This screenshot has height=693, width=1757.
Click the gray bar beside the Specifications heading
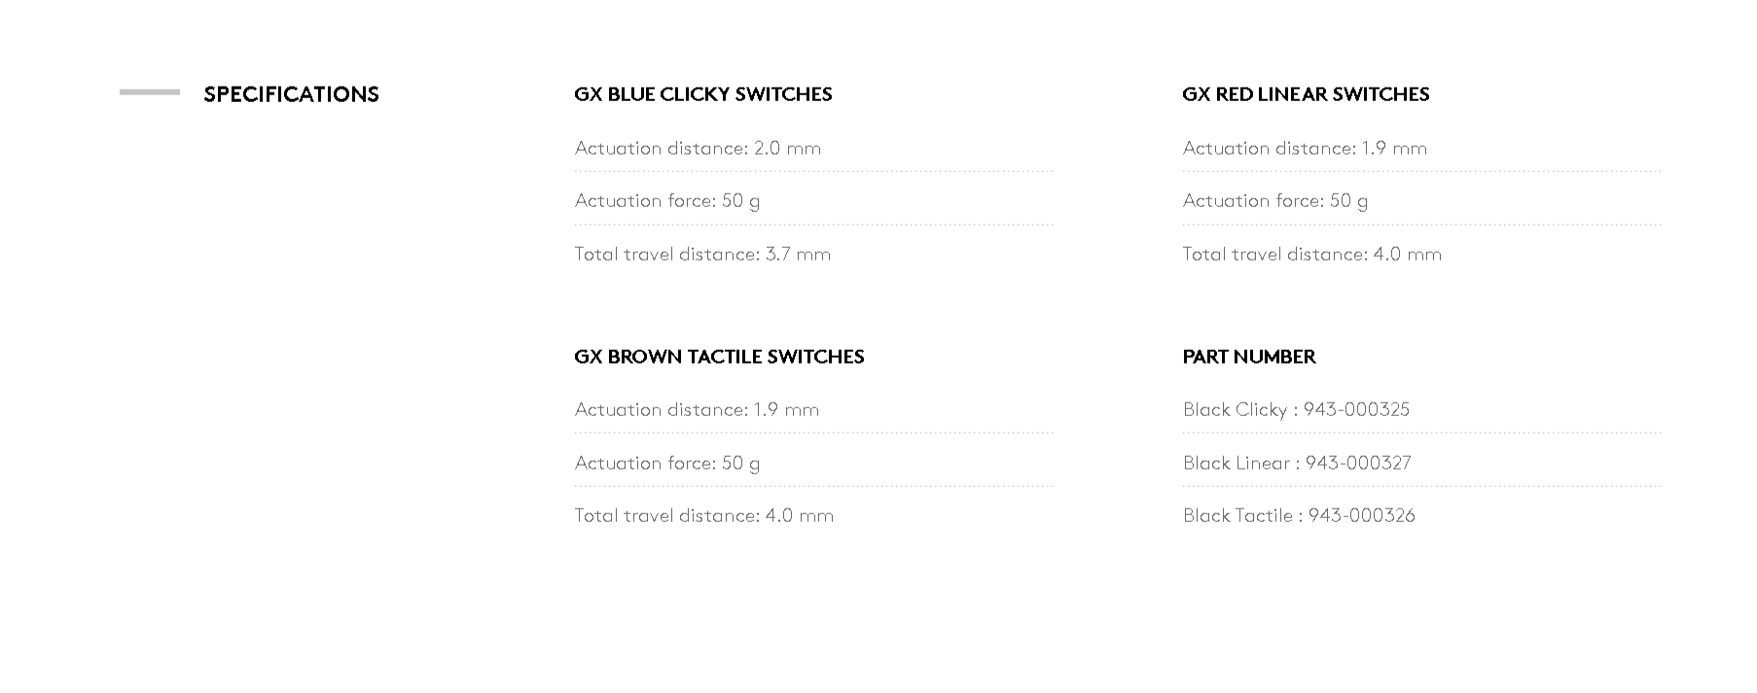pyautogui.click(x=150, y=92)
